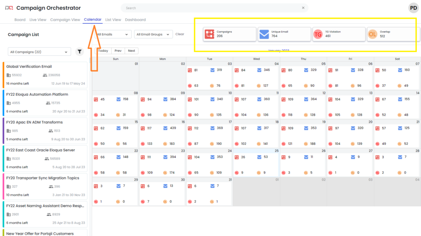This screenshot has width=421, height=236.
Task: Click the TG Violation badge icon
Action: click(318, 34)
